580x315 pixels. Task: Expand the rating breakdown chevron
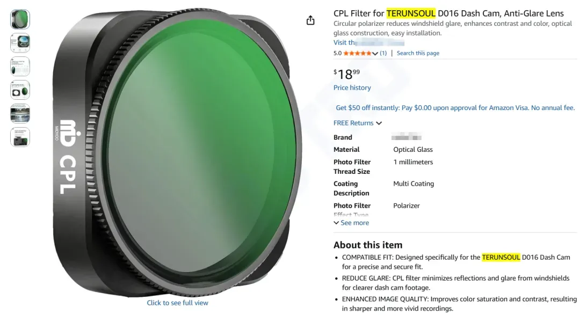[x=375, y=54]
